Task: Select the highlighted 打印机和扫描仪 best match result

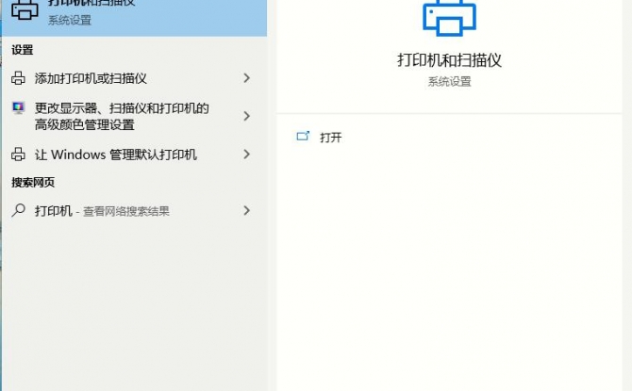Action: point(135,18)
